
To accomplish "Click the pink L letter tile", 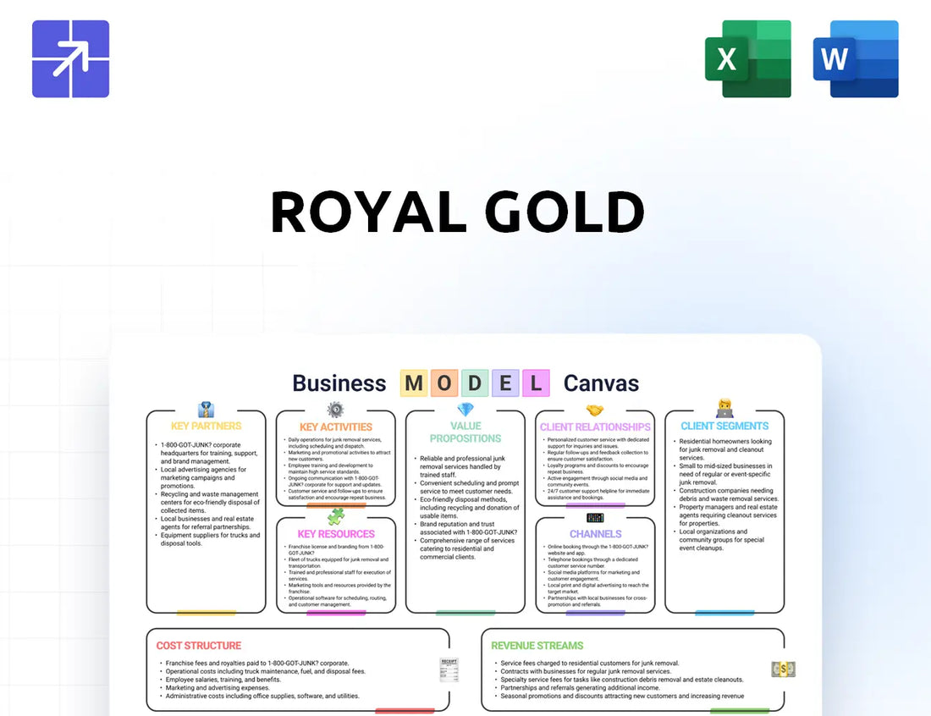I will 536,383.
